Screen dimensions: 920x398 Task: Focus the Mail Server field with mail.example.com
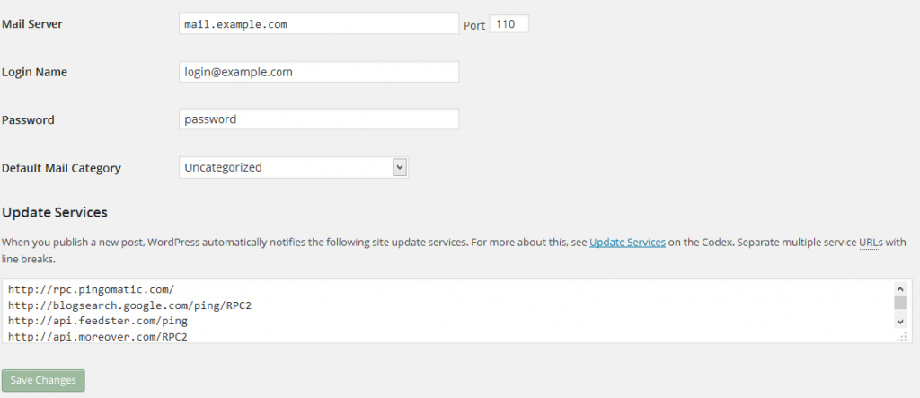click(x=319, y=24)
